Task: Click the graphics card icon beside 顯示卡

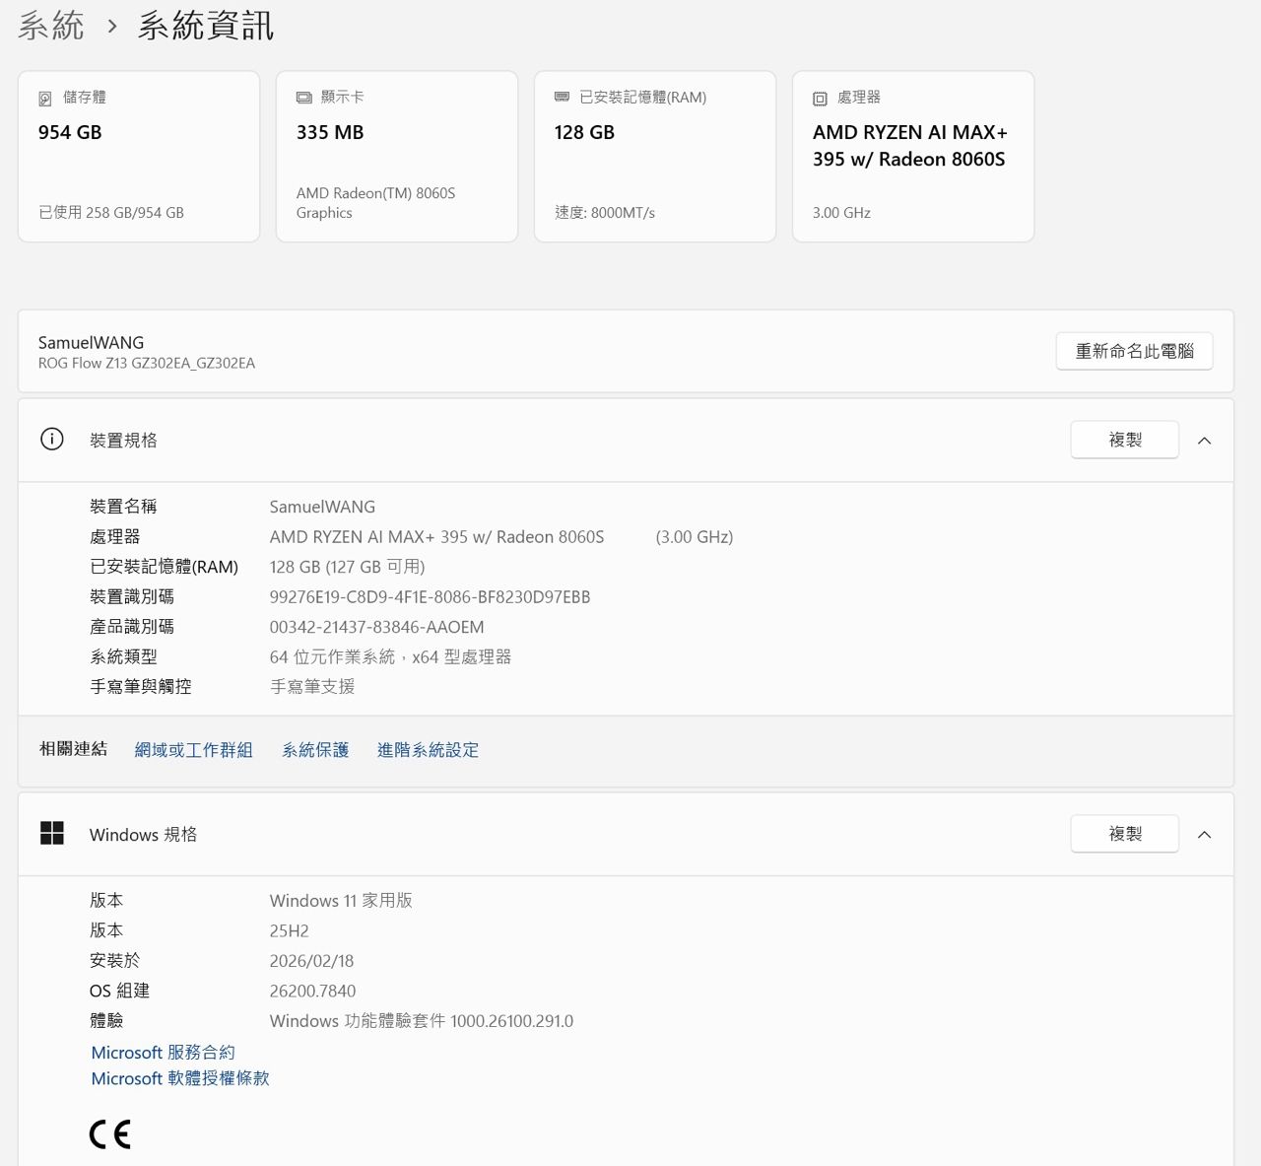Action: coord(303,98)
